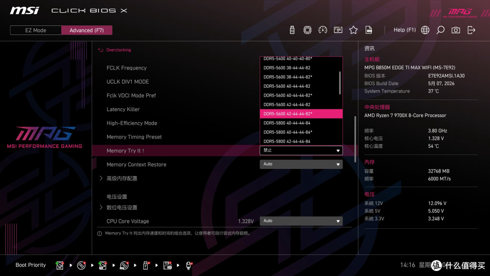
Task: Select the Fclk VDCI Mode Pref setting
Action: pos(131,95)
